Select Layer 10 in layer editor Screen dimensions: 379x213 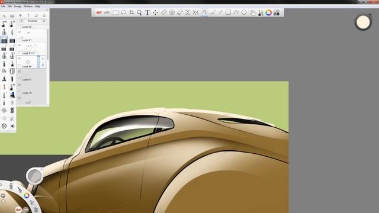(x=31, y=88)
